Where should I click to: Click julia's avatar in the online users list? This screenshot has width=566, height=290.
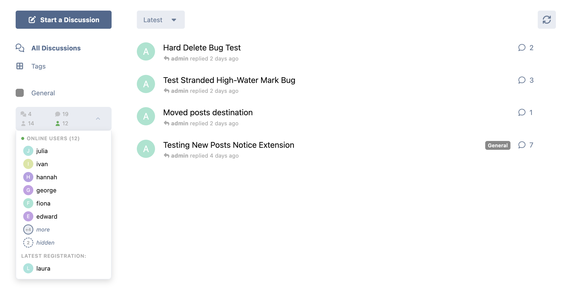click(x=28, y=151)
